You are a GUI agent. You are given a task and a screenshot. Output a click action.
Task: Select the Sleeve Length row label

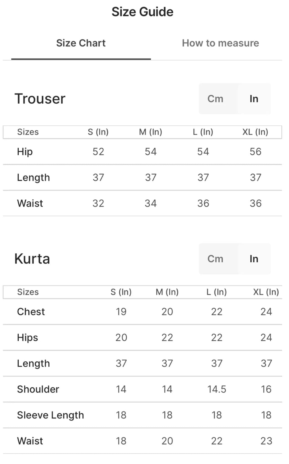click(51, 415)
